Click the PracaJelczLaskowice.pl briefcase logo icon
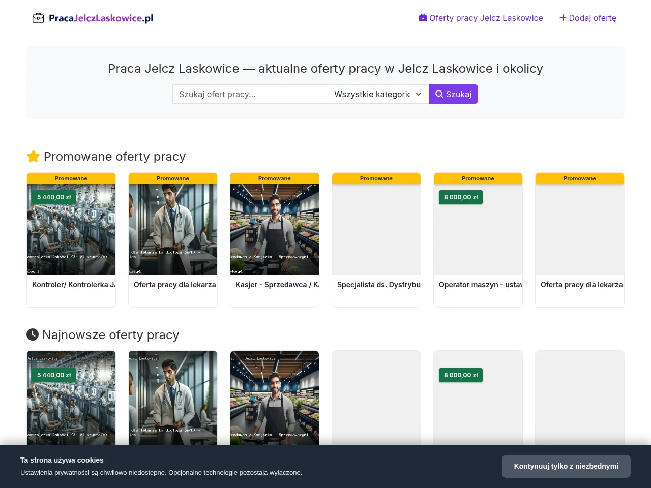Image resolution: width=651 pixels, height=488 pixels. [x=38, y=18]
